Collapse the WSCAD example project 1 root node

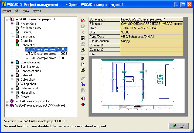[7, 19]
